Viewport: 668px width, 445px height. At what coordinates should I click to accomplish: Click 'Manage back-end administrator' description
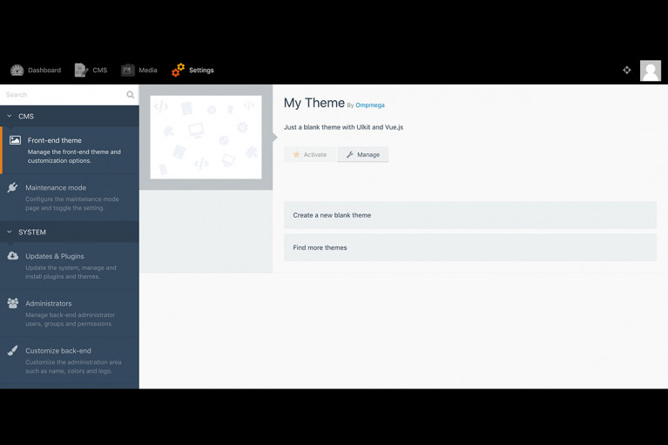click(71, 320)
